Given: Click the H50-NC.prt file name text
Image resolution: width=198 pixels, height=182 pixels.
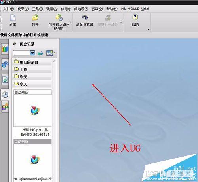Looking at the screenshot, I should coord(32,130).
